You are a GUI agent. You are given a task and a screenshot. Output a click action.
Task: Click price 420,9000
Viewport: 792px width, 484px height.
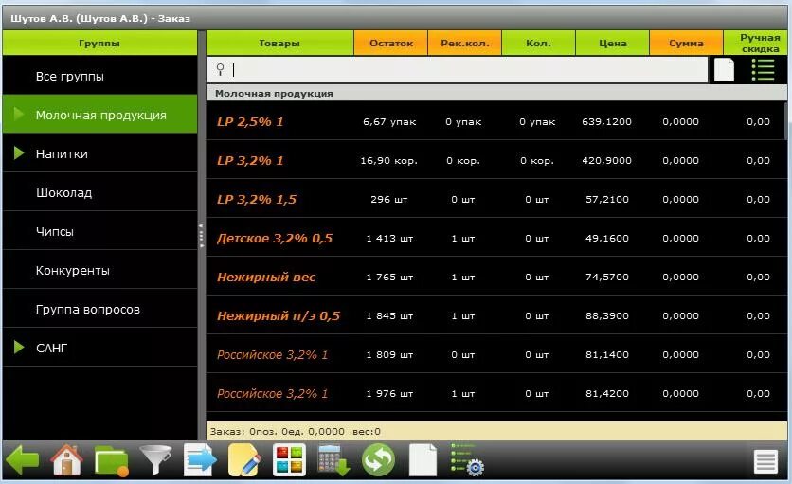[x=606, y=161]
